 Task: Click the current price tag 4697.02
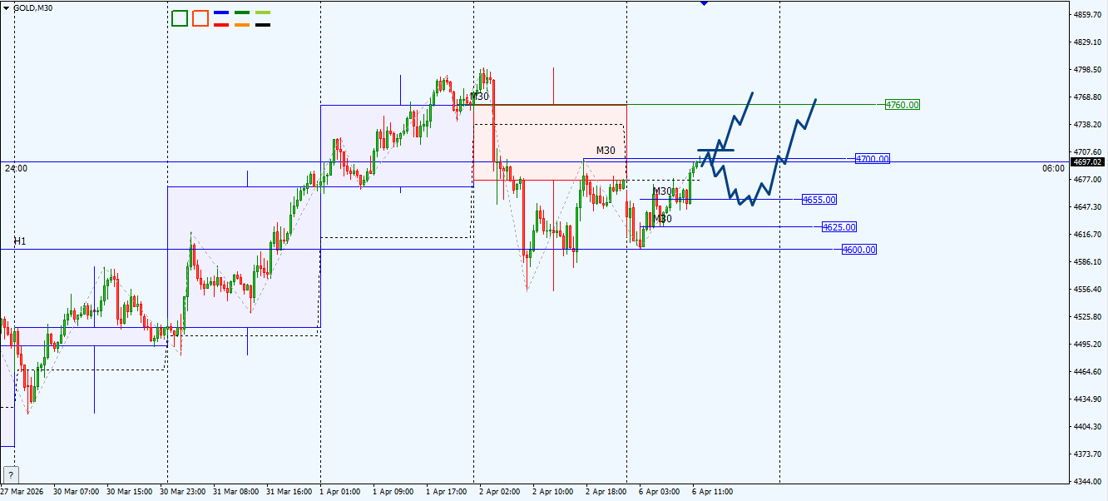(1088, 162)
